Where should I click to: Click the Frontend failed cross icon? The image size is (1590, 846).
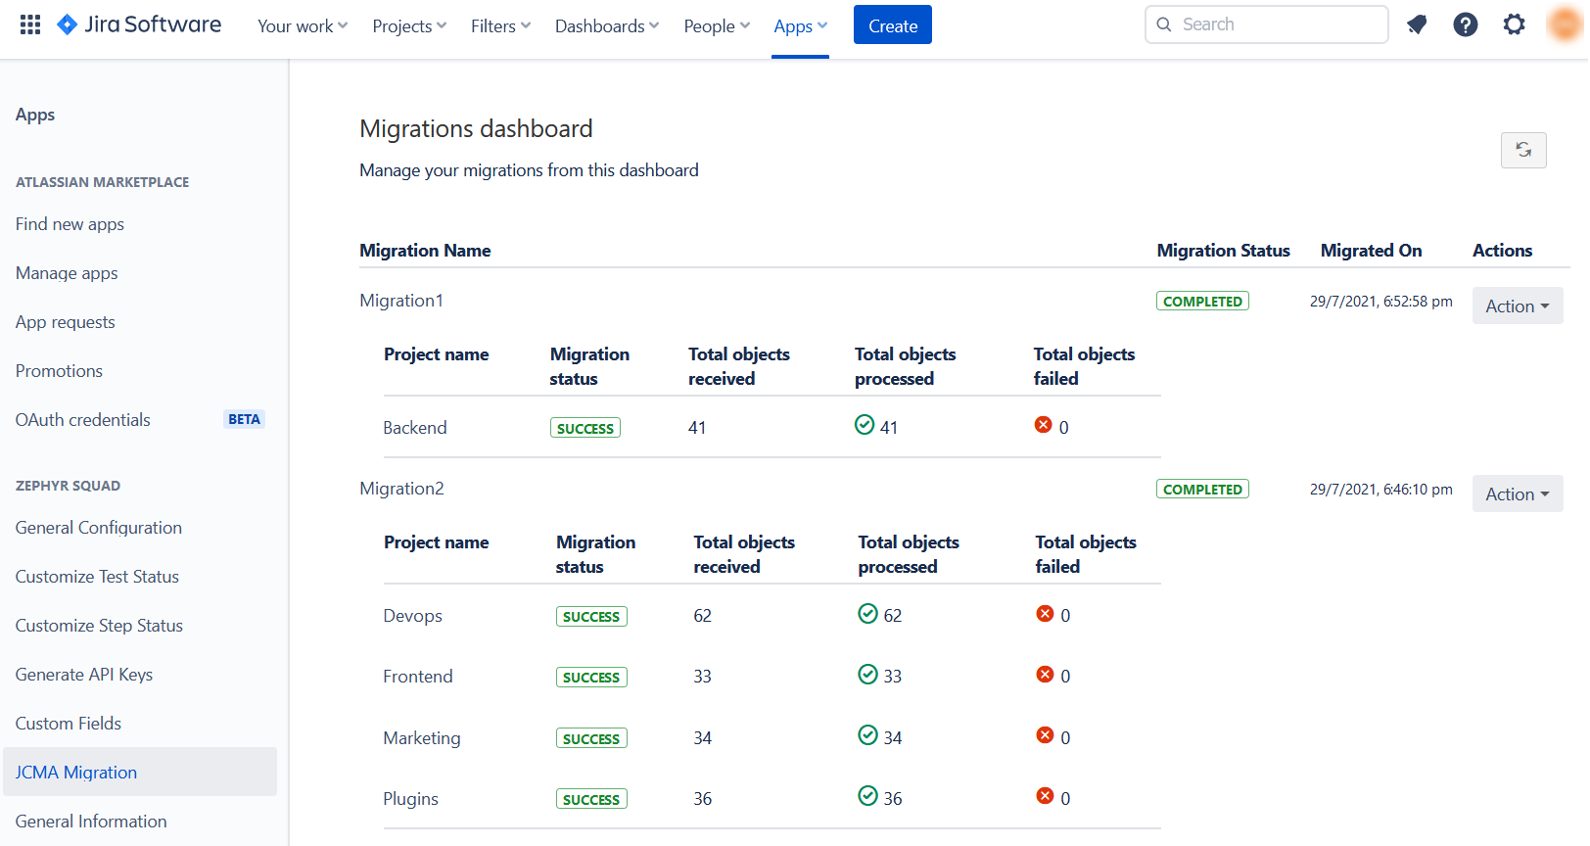1046,674
